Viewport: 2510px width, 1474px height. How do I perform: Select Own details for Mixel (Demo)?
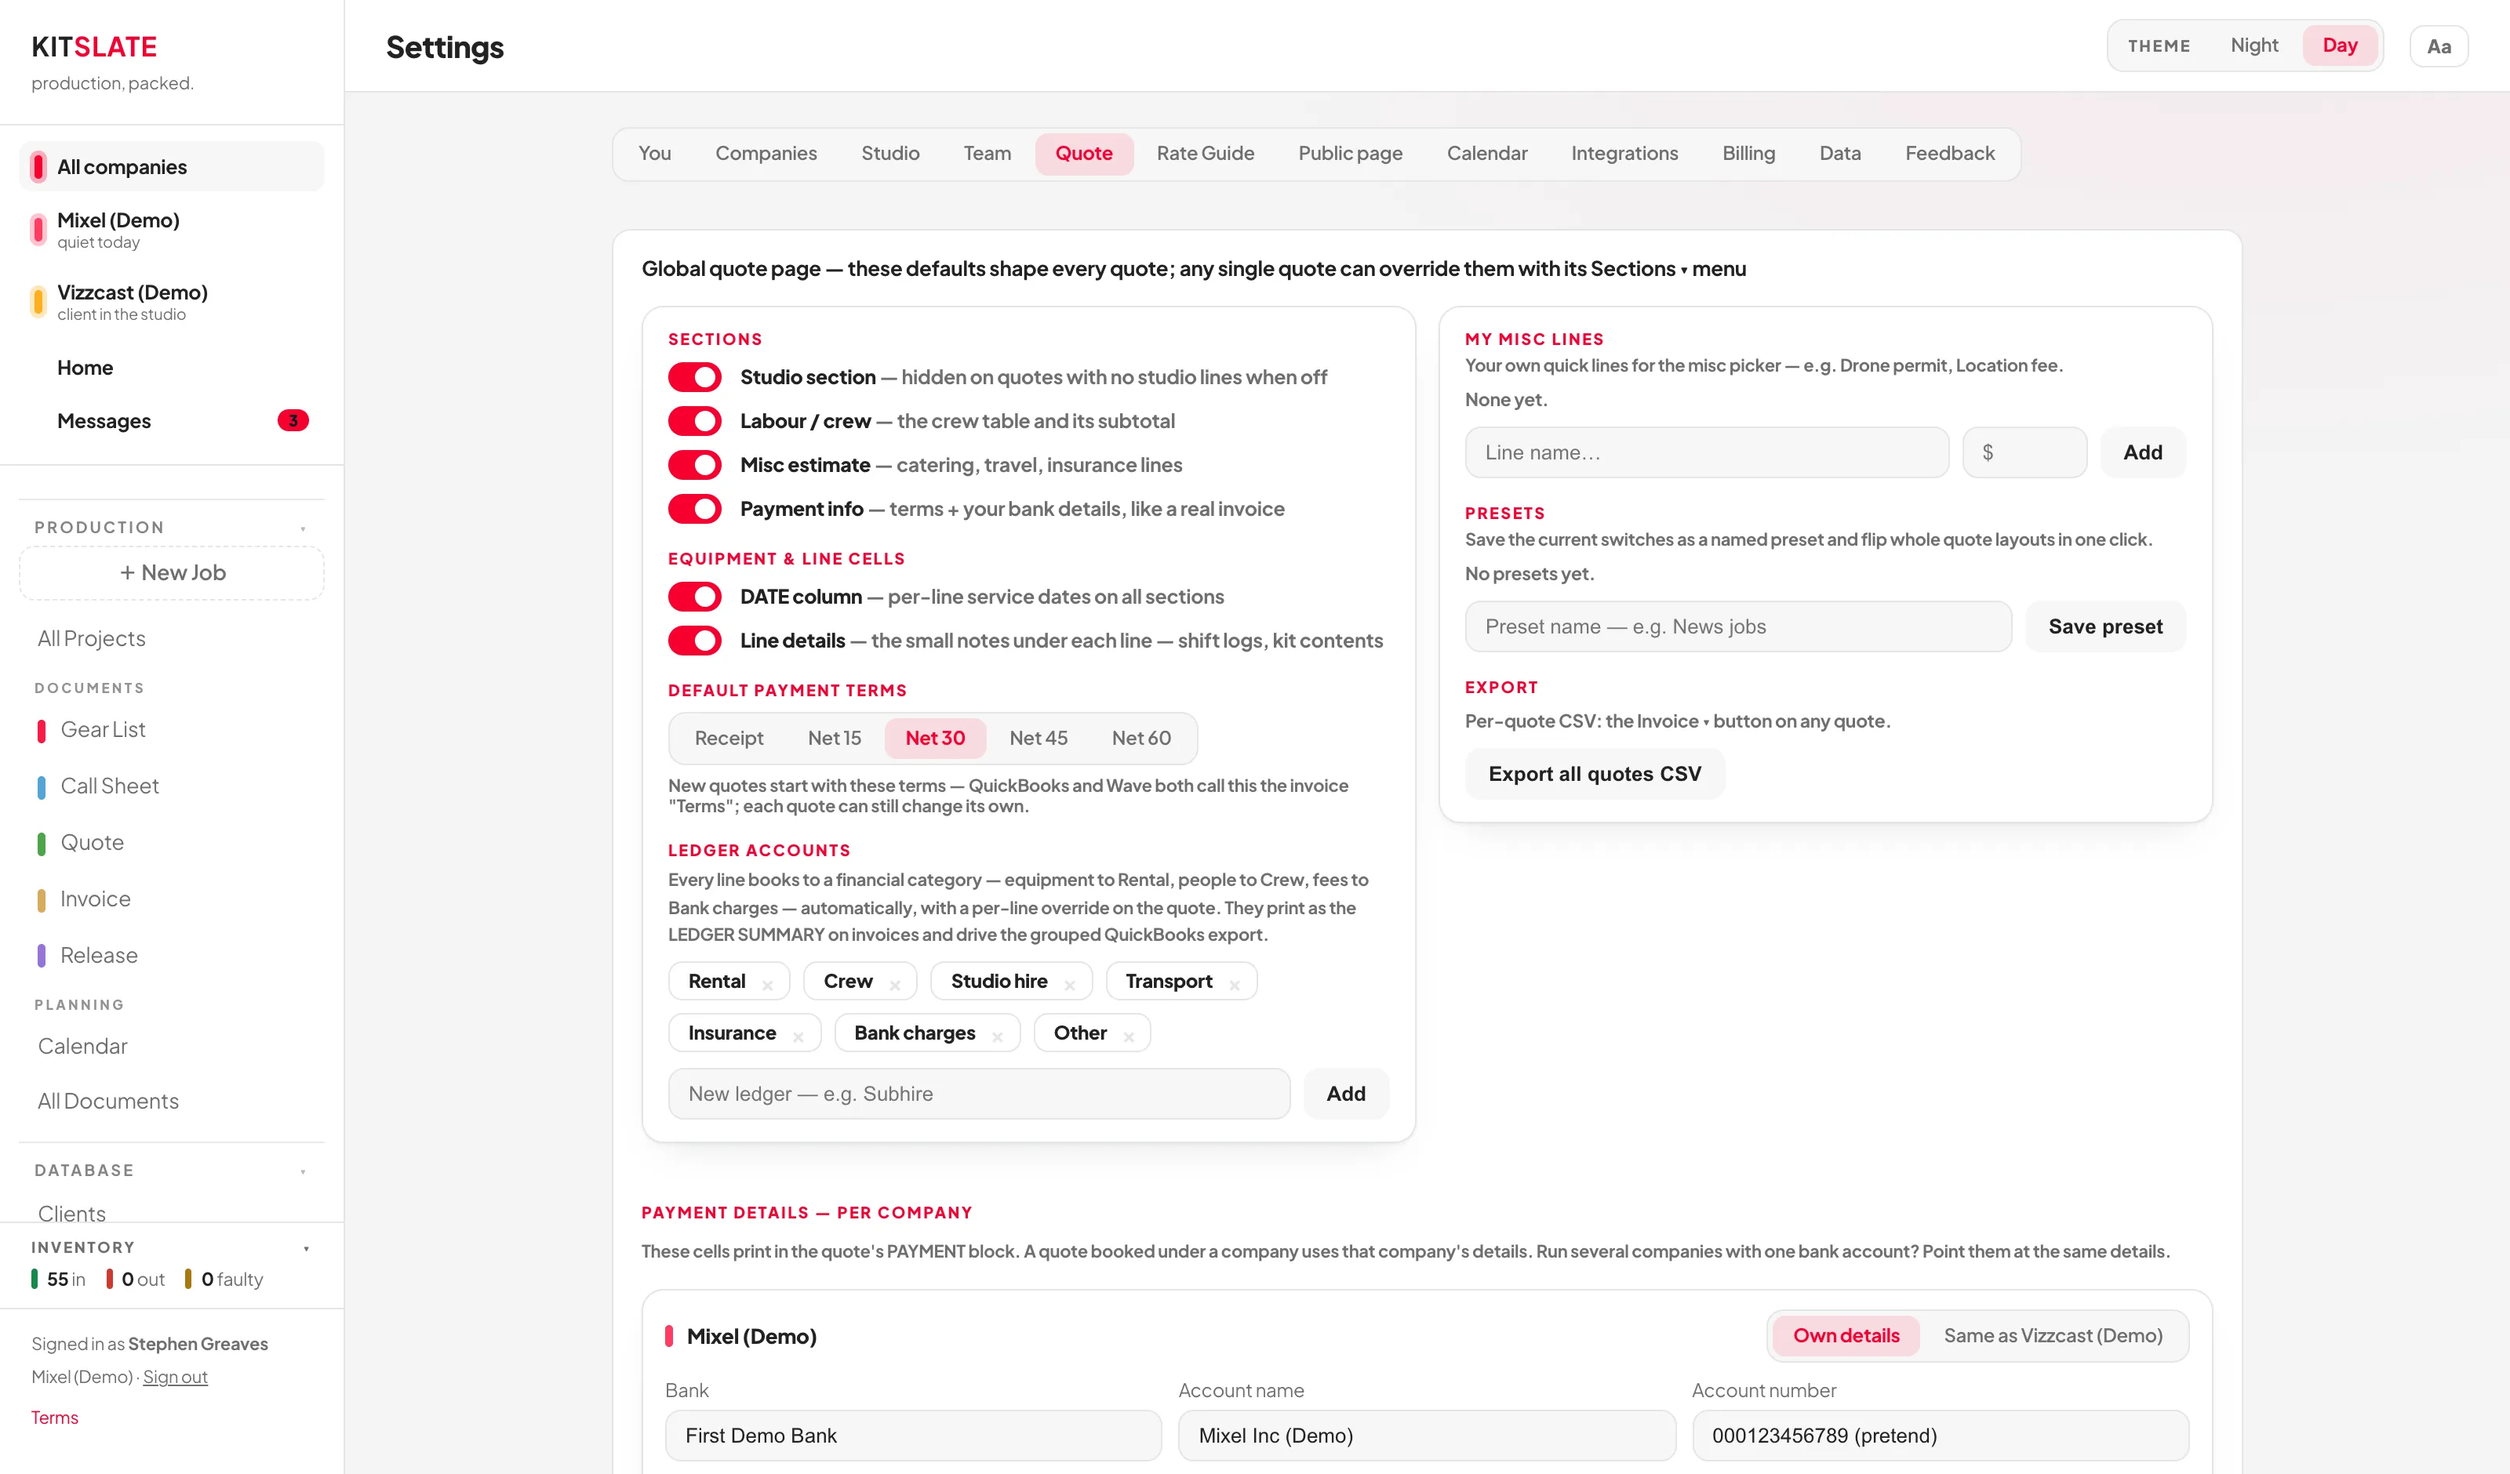pyautogui.click(x=1846, y=1335)
